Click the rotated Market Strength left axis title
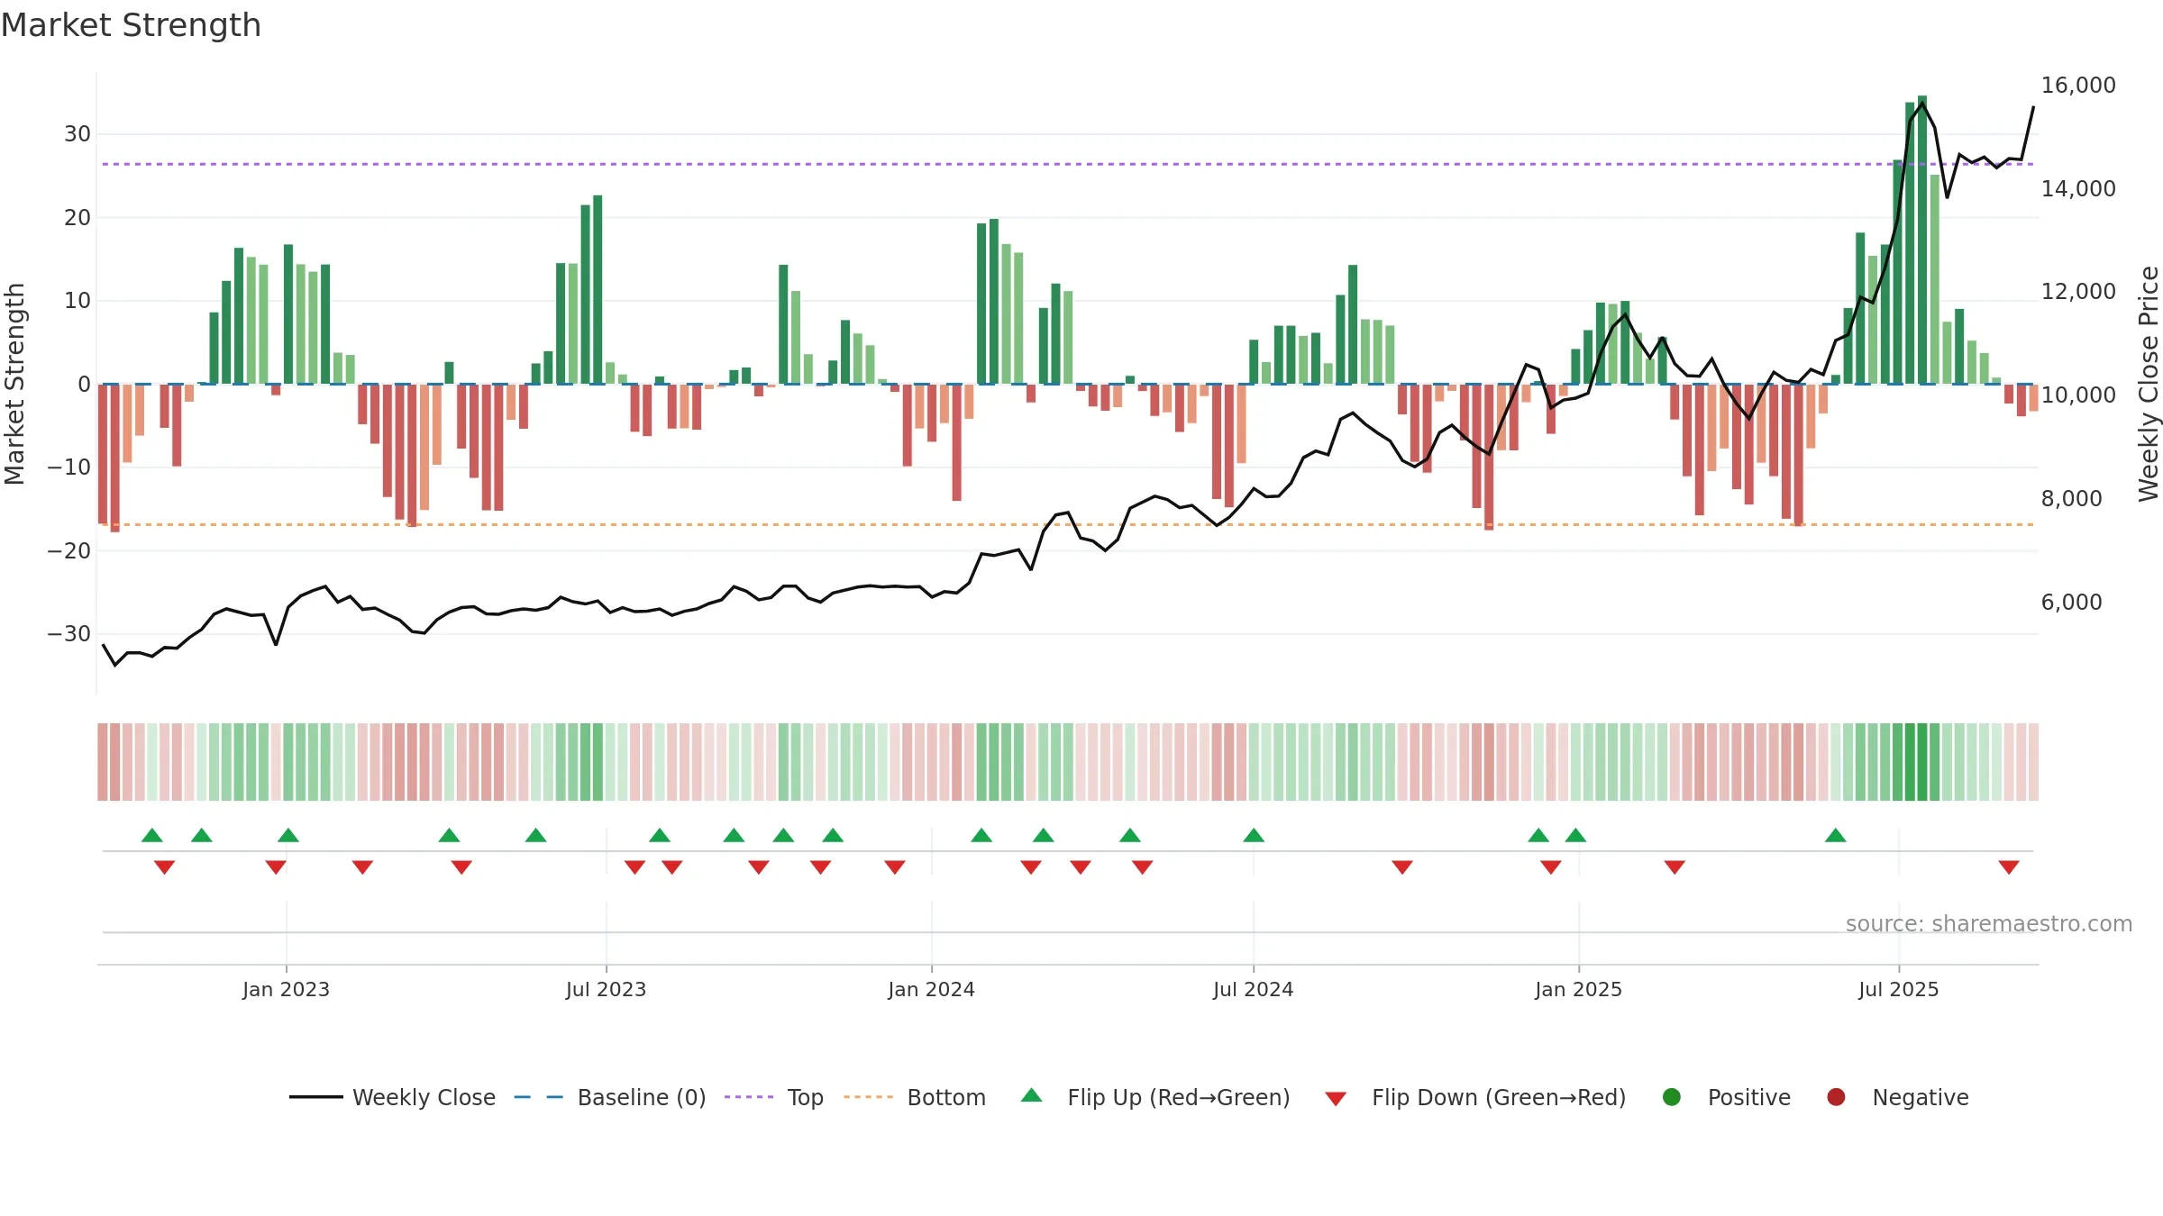Image resolution: width=2163 pixels, height=1216 pixels. coord(14,384)
